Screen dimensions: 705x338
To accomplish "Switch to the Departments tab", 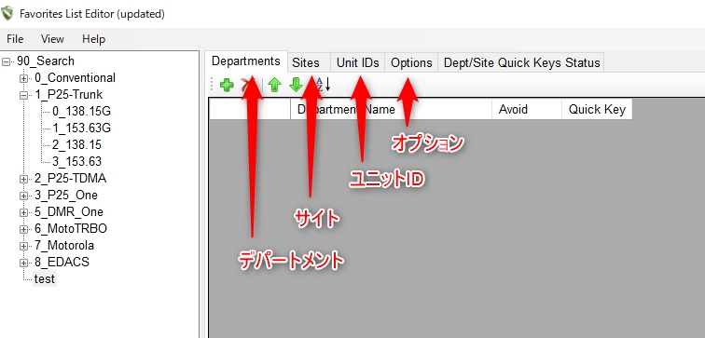I will [x=246, y=61].
